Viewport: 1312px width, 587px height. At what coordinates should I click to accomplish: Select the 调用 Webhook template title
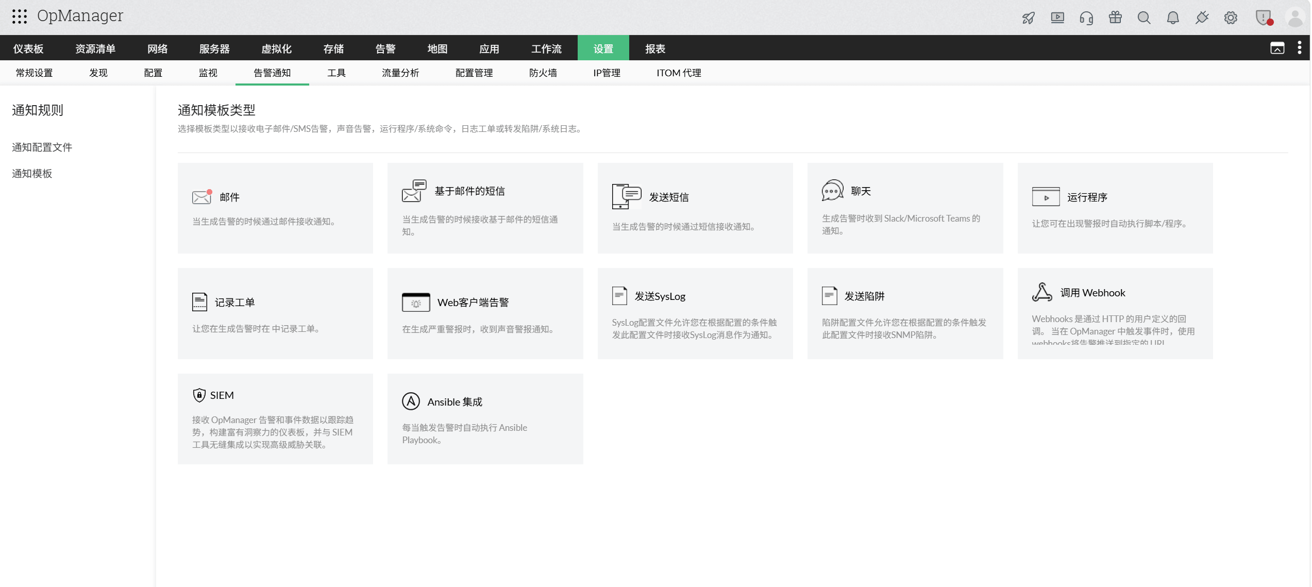[1092, 292]
